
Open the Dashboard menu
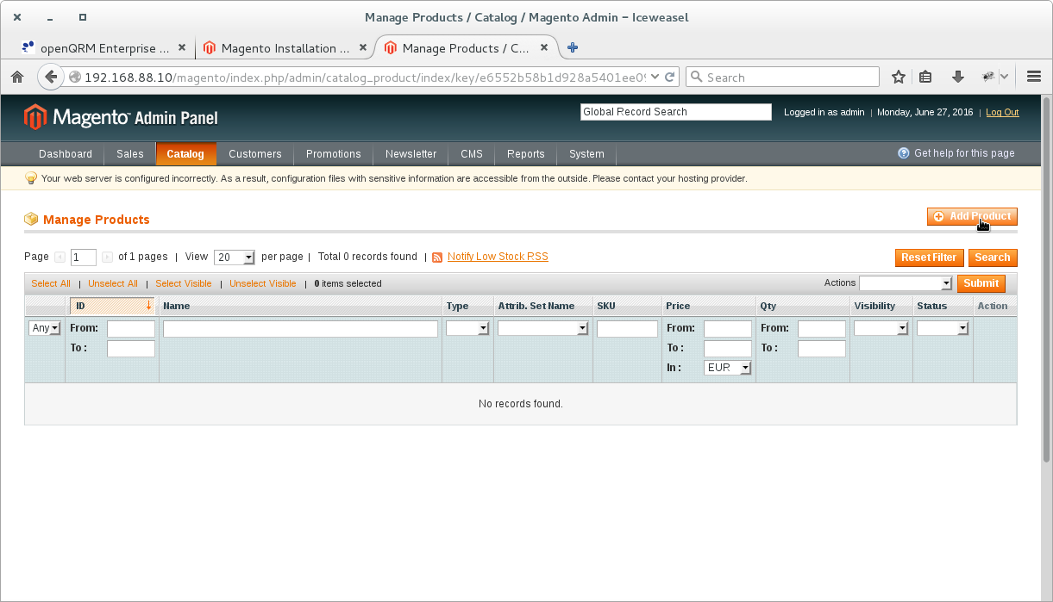pos(66,153)
